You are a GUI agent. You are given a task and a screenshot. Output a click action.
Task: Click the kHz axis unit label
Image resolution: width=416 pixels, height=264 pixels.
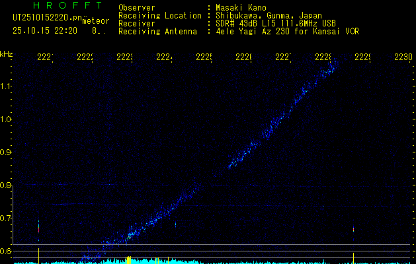(x=6, y=55)
